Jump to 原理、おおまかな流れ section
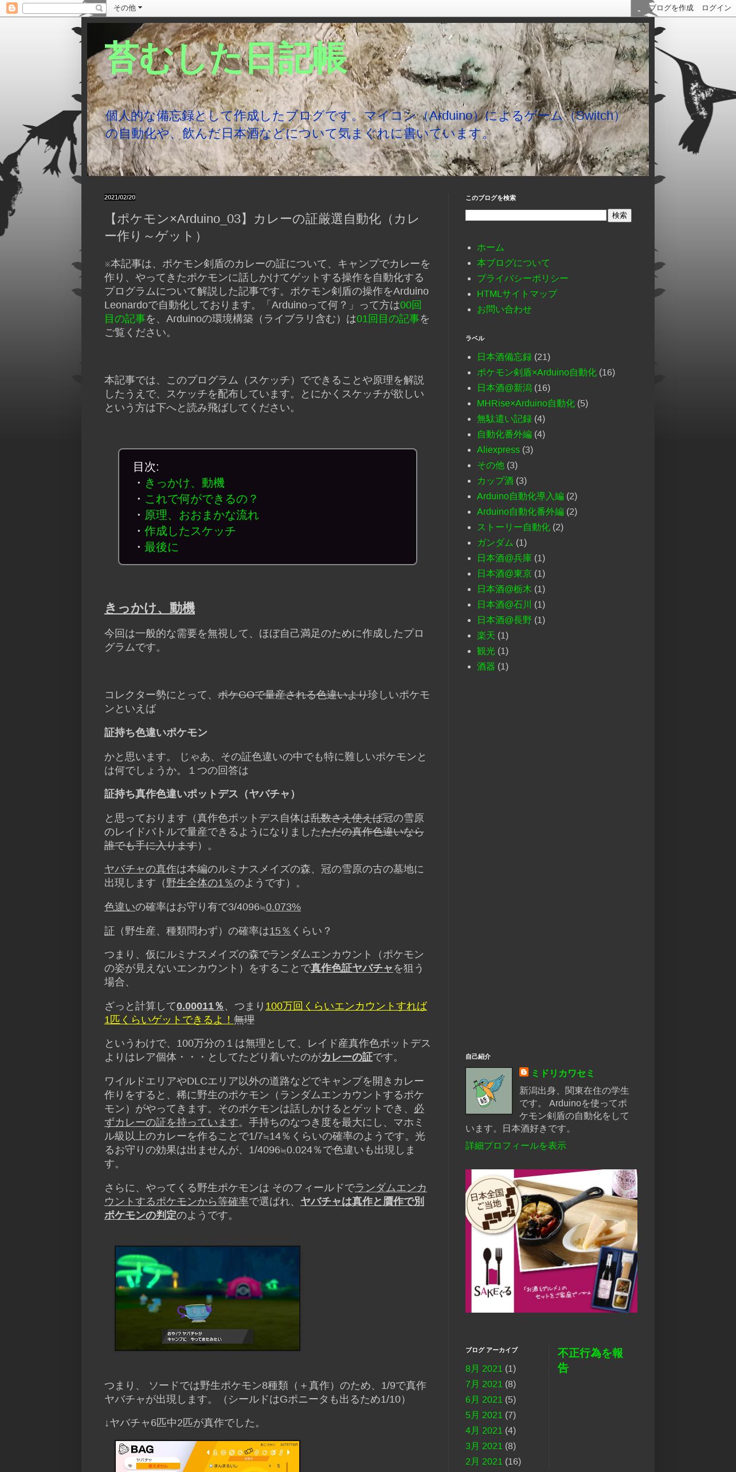The width and height of the screenshot is (736, 1472). click(x=201, y=515)
